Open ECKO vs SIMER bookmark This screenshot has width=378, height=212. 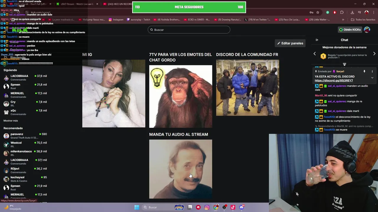click(197, 20)
